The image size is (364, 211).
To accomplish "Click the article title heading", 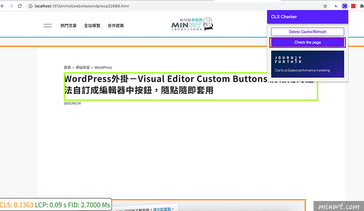I will pos(191,86).
